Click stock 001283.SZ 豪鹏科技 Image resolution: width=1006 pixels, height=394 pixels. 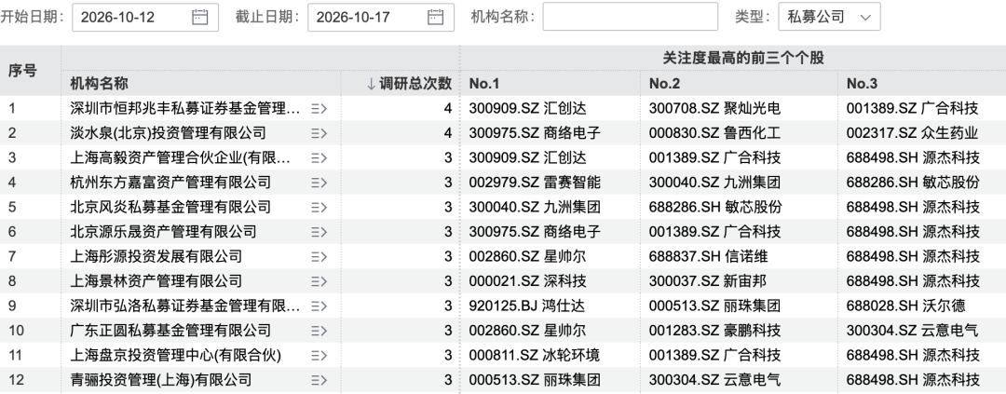[714, 331]
